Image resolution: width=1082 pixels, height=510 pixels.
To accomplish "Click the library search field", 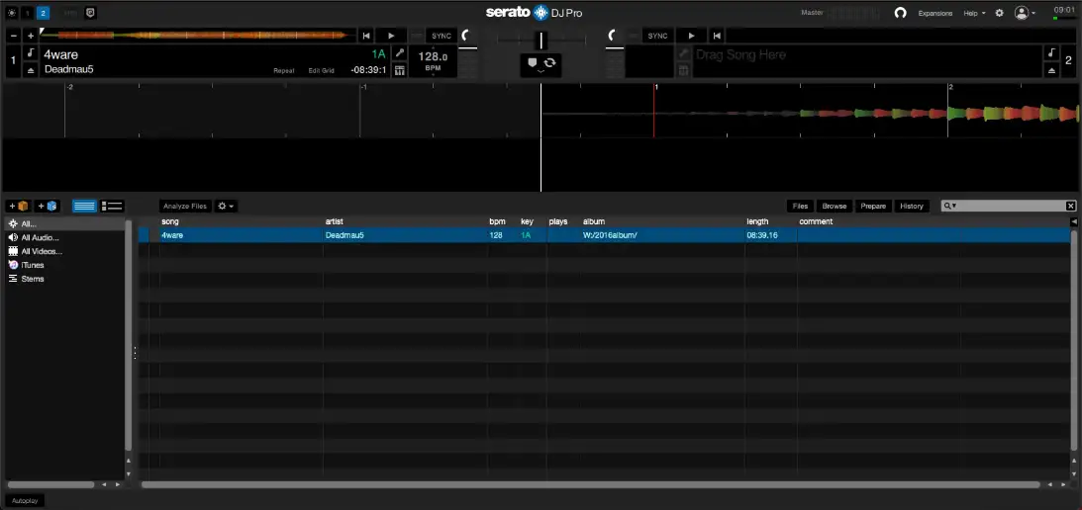I will (1011, 206).
